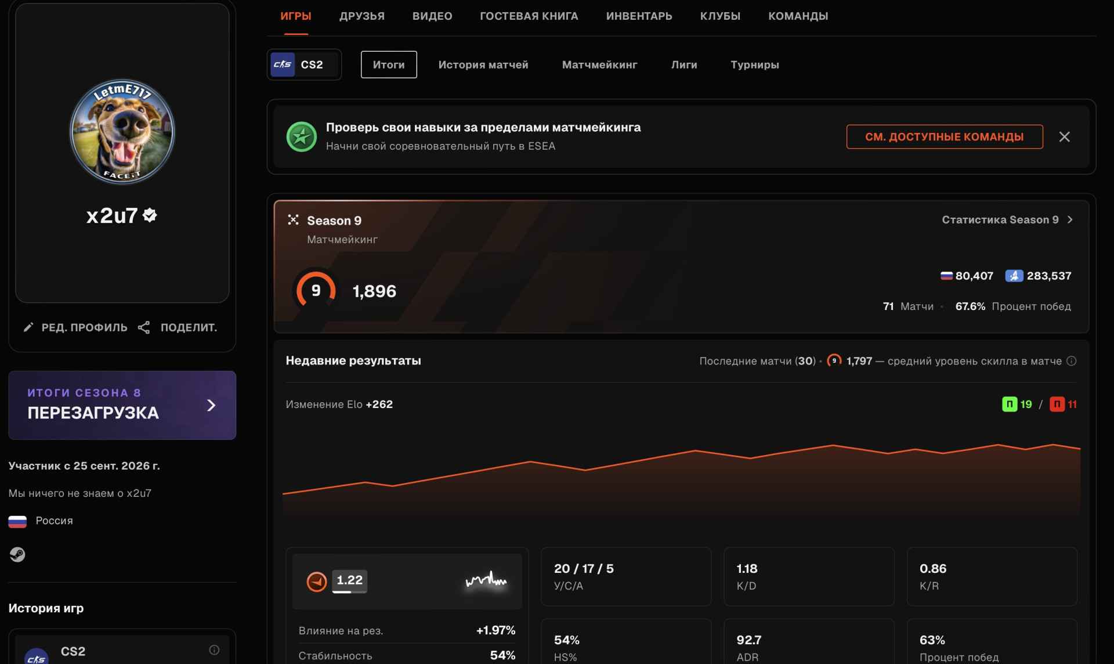The width and height of the screenshot is (1114, 664).
Task: Click the 1,896 Elo value
Action: point(374,291)
